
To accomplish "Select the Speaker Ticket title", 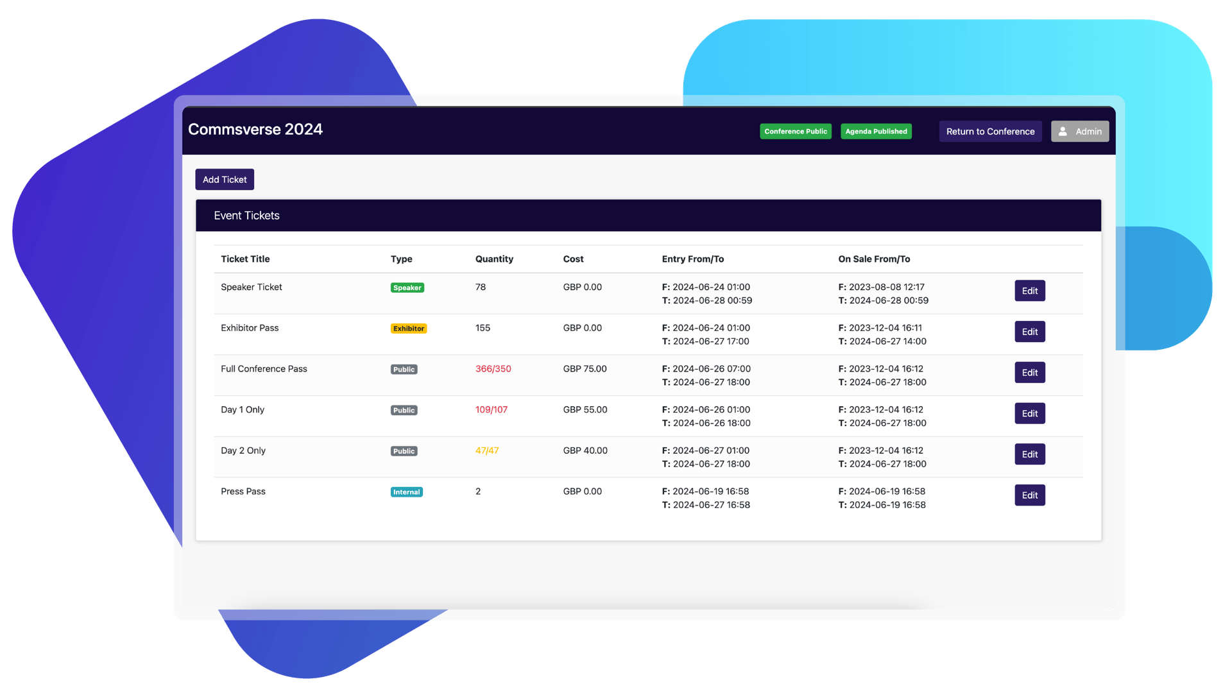I will click(x=252, y=287).
